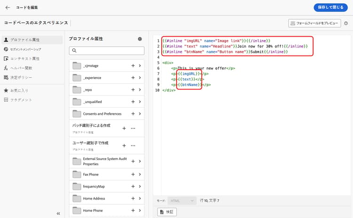Go back with the arrow next to コードを編集
The image size is (353, 218).
click(8, 8)
